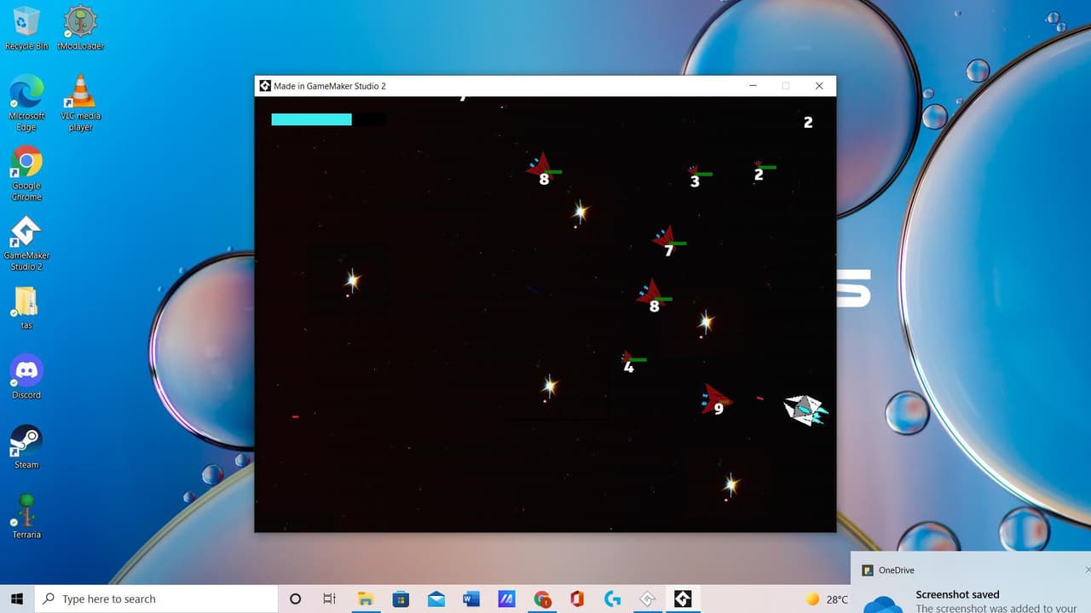1091x613 pixels.
Task: Open the tModLoader desktop shortcut
Action: click(81, 28)
